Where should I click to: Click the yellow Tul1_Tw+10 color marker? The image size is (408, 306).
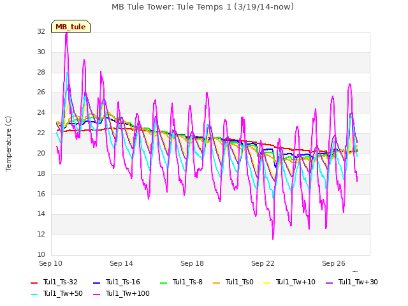267,282
